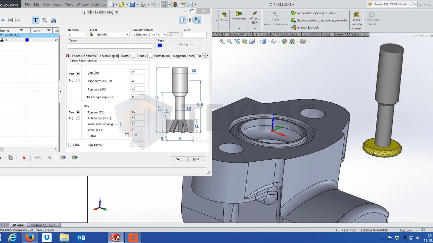Expand the Tornalama dropdown arrow

pyautogui.click(x=239, y=28)
